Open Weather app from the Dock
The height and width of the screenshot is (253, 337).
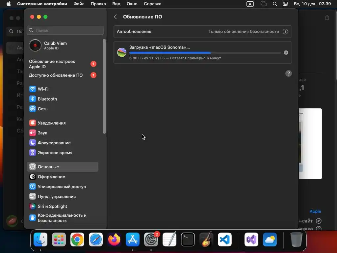(x=270, y=239)
